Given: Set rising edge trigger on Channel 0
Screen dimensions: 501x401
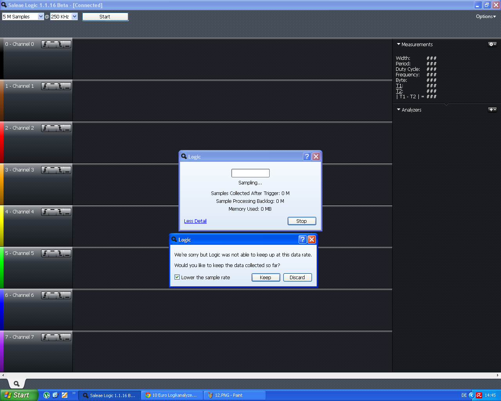Looking at the screenshot, I should point(45,44).
